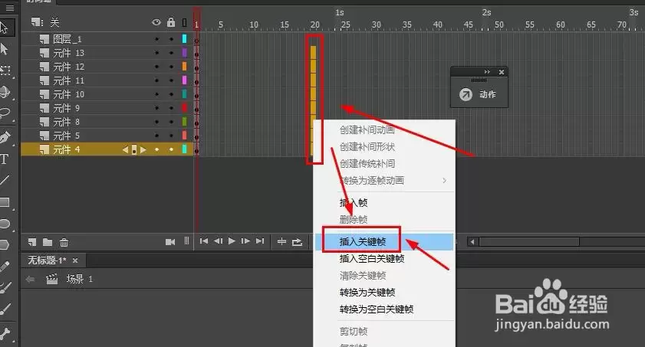Step forward one frame

click(x=245, y=241)
